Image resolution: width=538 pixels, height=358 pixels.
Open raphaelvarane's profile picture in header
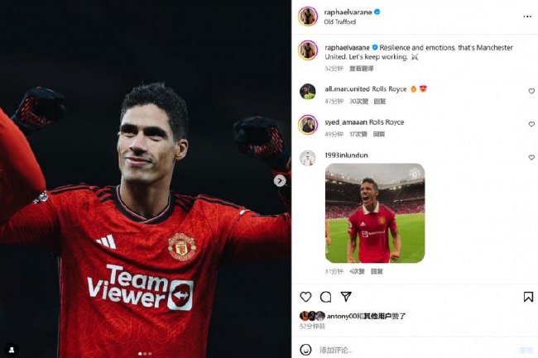point(308,16)
